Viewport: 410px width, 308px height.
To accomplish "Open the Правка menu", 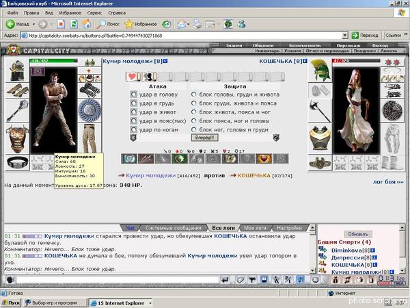I will coord(31,13).
